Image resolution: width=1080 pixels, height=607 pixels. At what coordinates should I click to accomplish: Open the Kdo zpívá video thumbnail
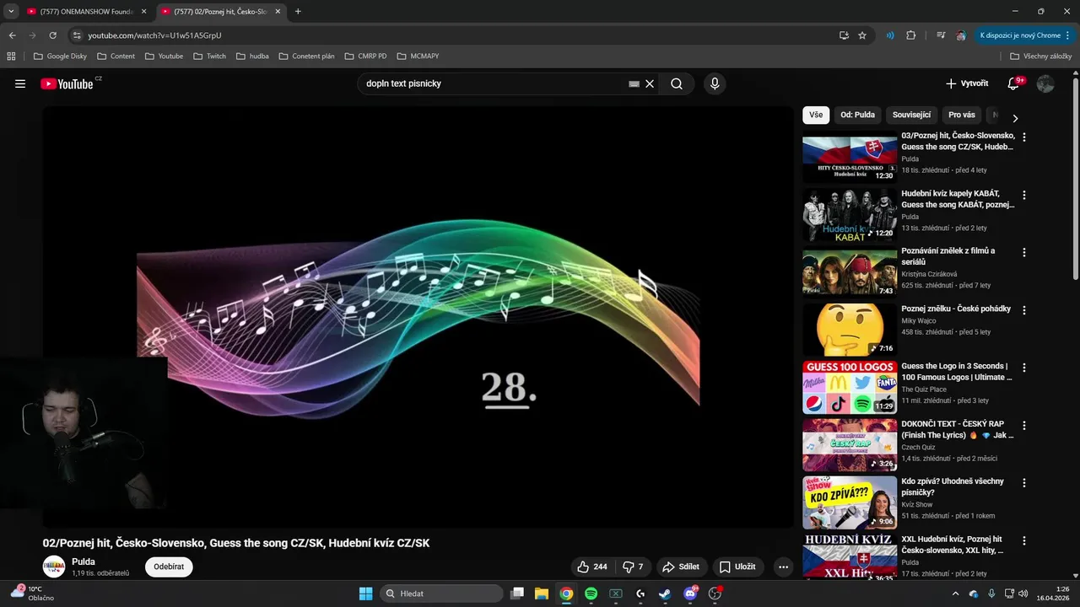point(850,502)
